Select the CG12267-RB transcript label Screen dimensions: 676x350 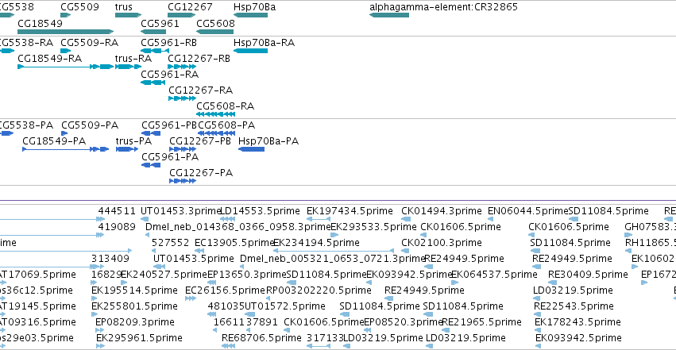[x=199, y=59]
